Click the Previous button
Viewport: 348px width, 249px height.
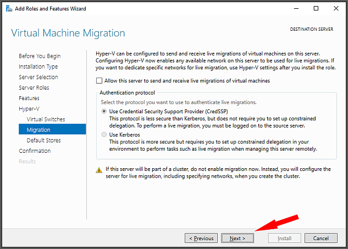point(201,238)
